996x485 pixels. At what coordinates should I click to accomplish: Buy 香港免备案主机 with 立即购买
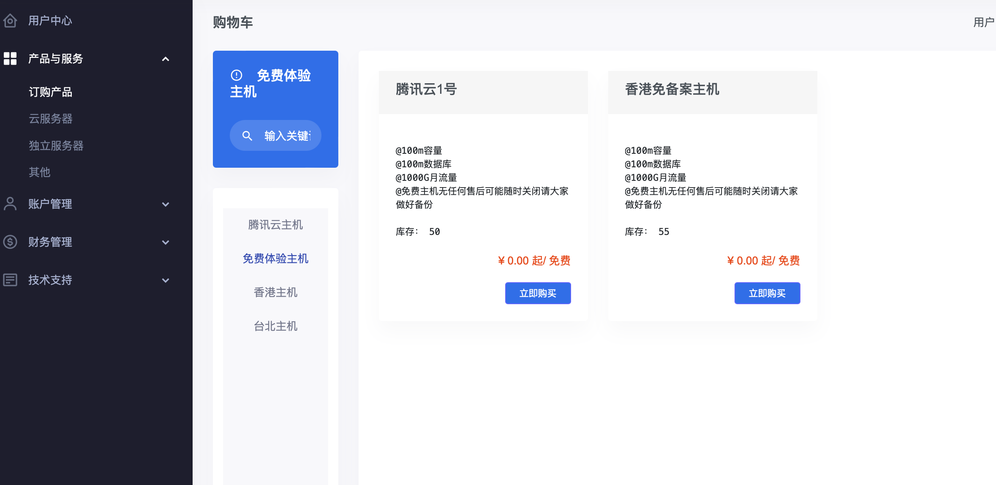[767, 293]
